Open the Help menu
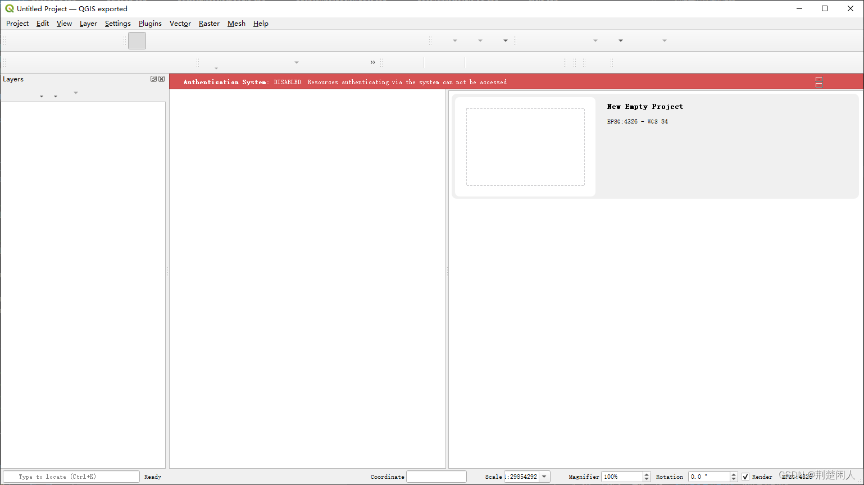864x485 pixels. click(x=261, y=24)
